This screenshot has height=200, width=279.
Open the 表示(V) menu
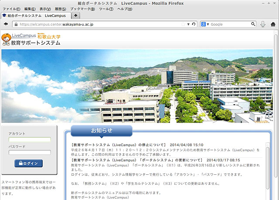pos(45,9)
